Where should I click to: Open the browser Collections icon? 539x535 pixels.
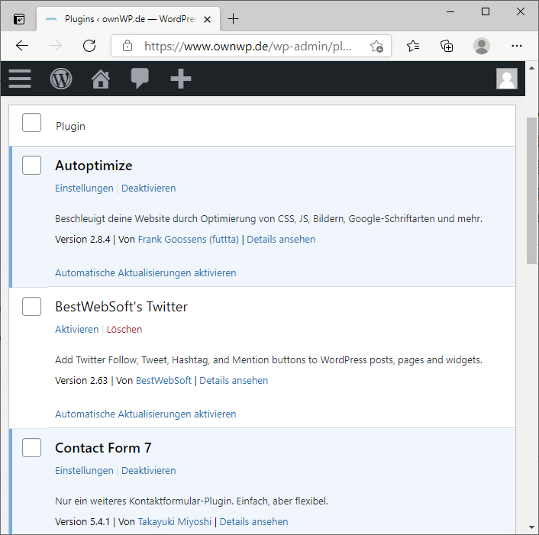(447, 46)
